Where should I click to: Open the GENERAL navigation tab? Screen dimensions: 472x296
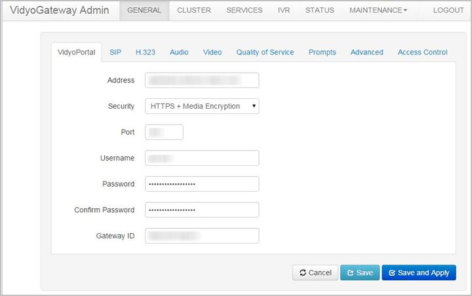(x=144, y=10)
